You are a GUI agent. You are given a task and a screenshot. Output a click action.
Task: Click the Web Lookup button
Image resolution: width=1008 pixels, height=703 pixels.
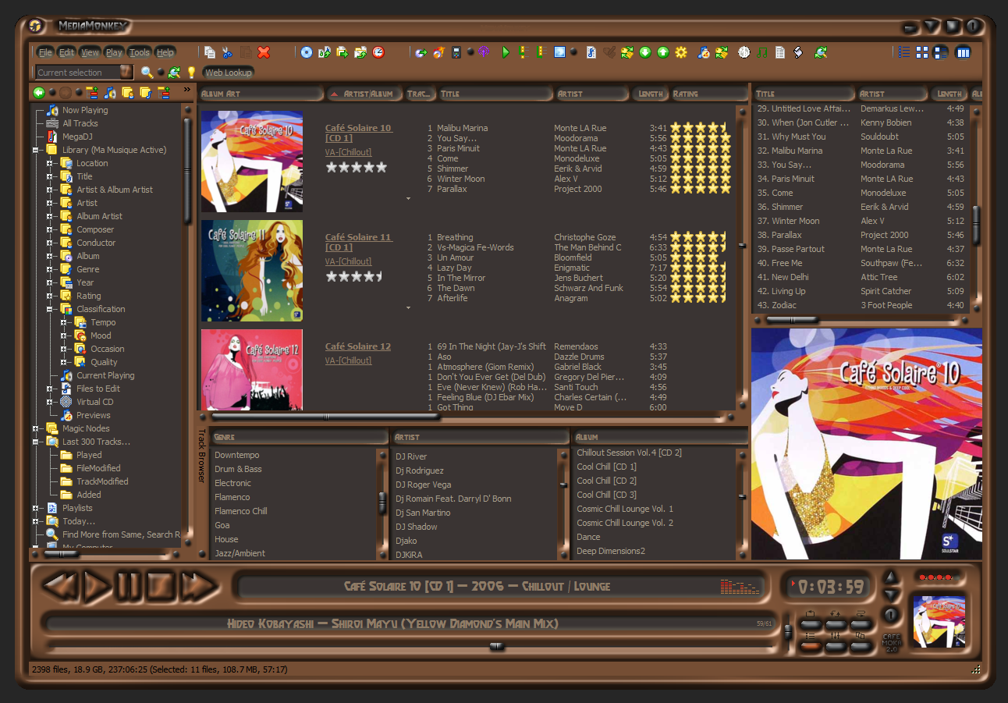[228, 73]
